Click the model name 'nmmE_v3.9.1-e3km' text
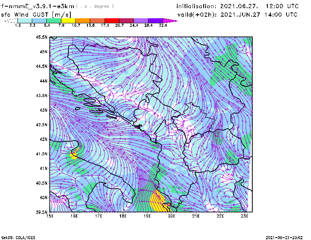The width and height of the screenshot is (311, 240). 42,6
